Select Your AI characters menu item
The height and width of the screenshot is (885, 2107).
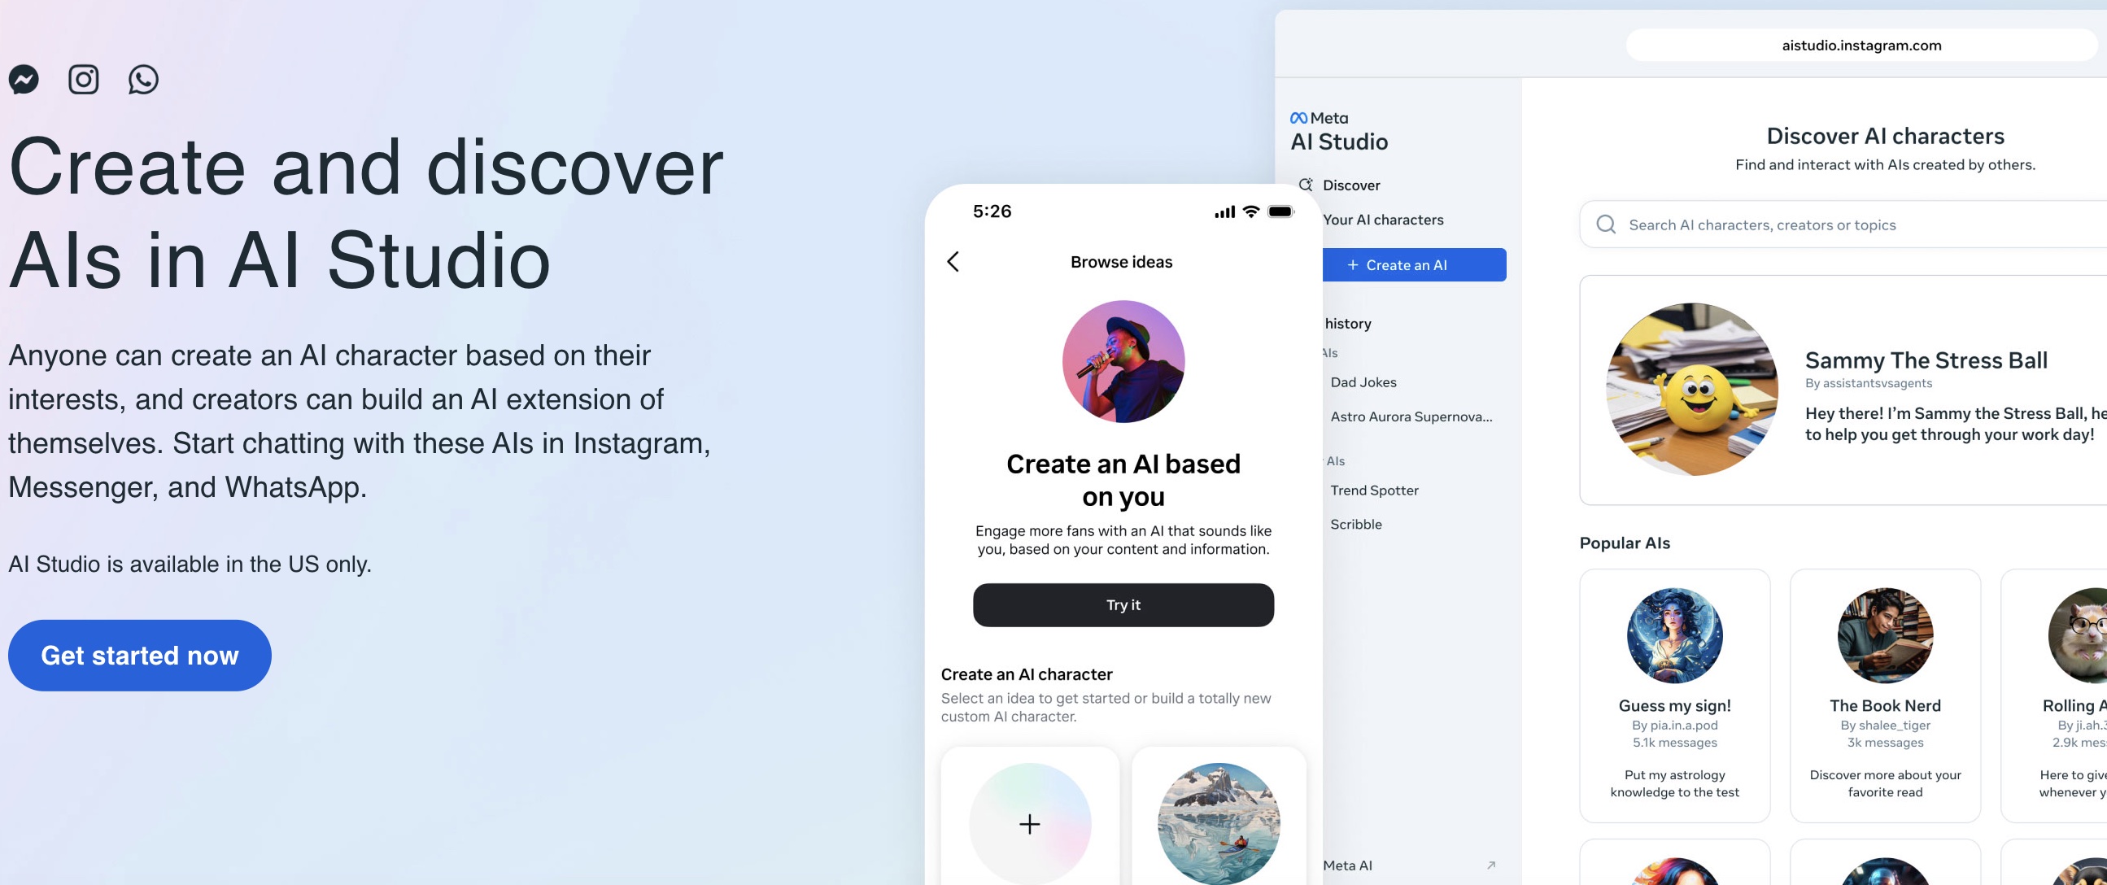pyautogui.click(x=1383, y=219)
